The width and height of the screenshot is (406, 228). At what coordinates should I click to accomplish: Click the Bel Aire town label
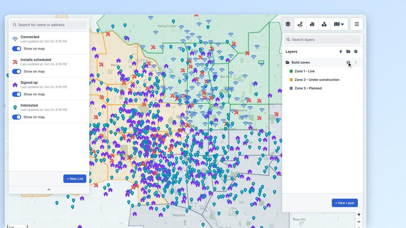[226, 77]
